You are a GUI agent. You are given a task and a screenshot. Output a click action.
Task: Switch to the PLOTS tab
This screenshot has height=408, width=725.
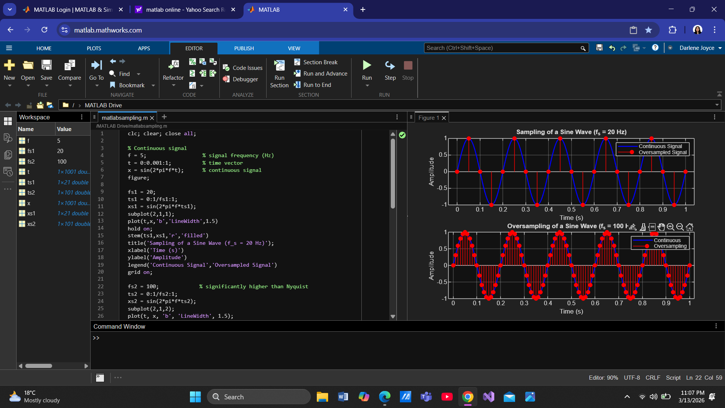click(x=94, y=48)
